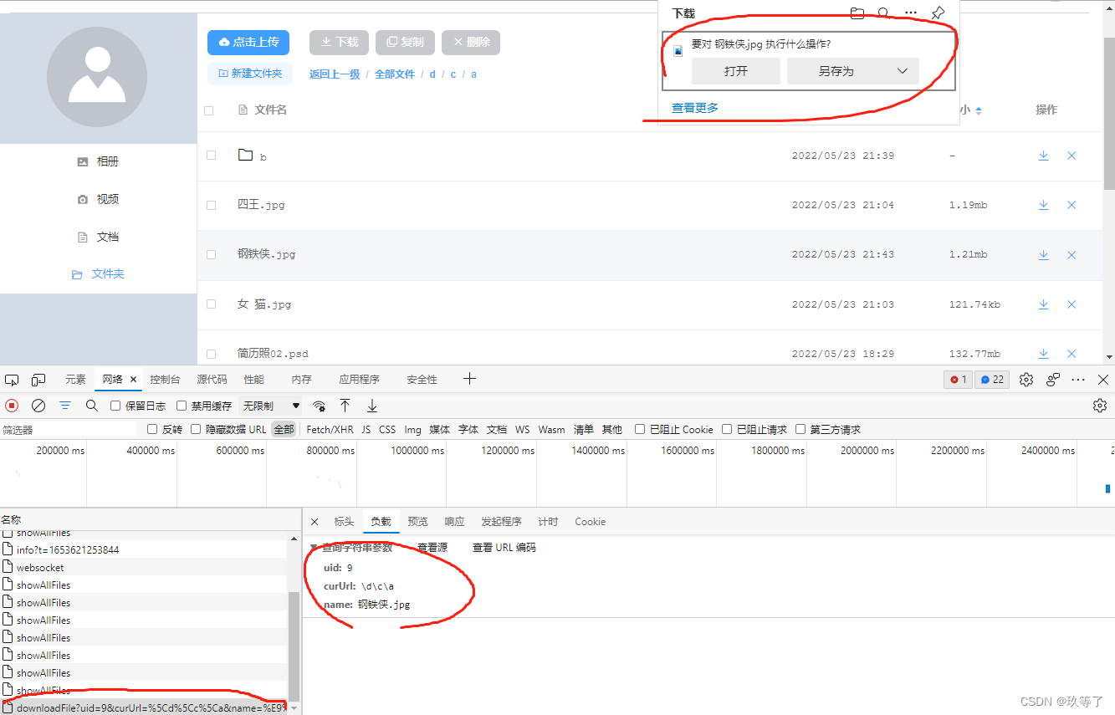This screenshot has width=1115, height=715.
Task: Close the request details panel X
Action: pyautogui.click(x=315, y=522)
